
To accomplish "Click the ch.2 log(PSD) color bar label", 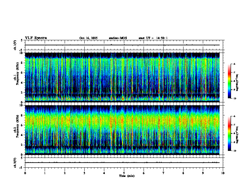I will coord(237,135).
